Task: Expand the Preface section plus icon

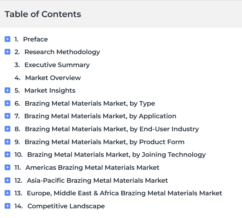Action: (7, 39)
